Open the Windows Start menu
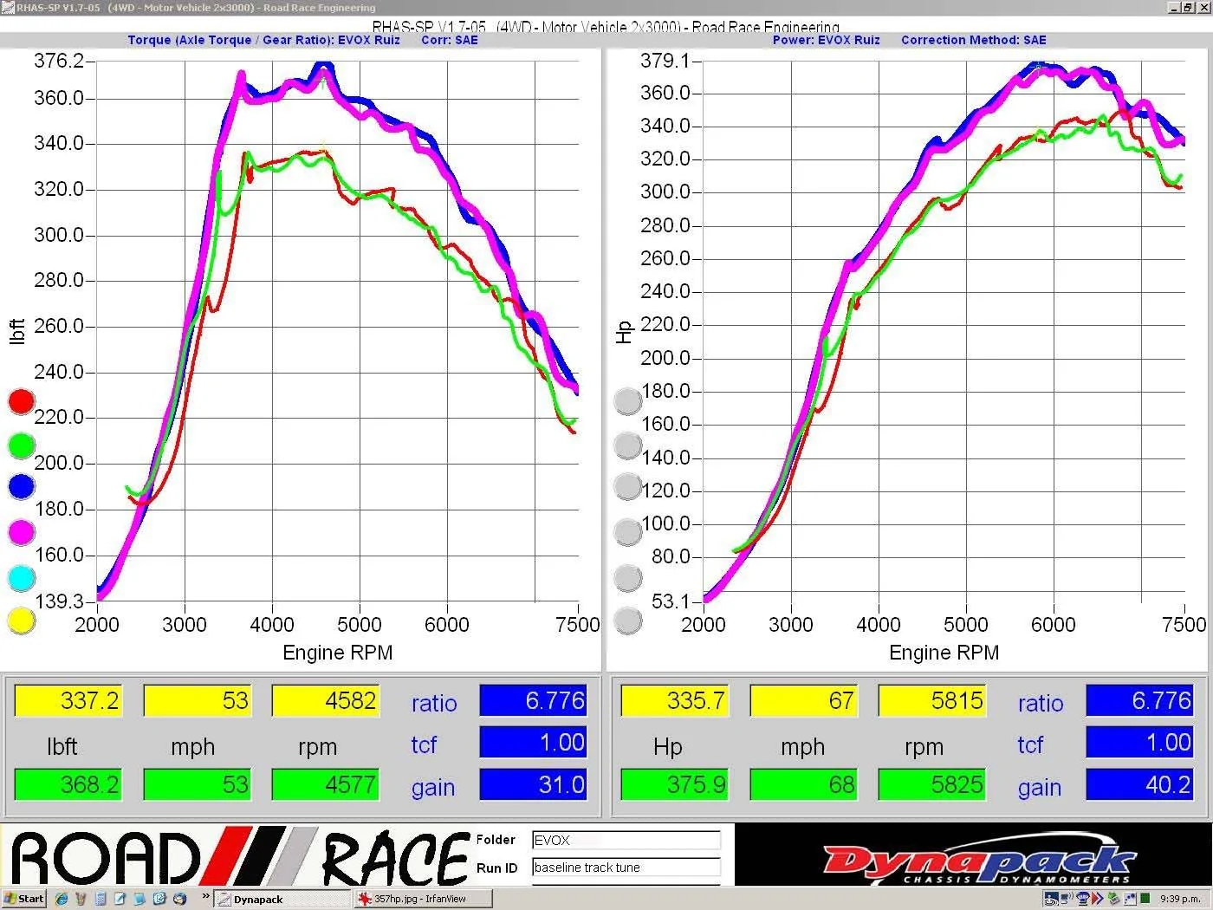The height and width of the screenshot is (910, 1213). [x=23, y=899]
